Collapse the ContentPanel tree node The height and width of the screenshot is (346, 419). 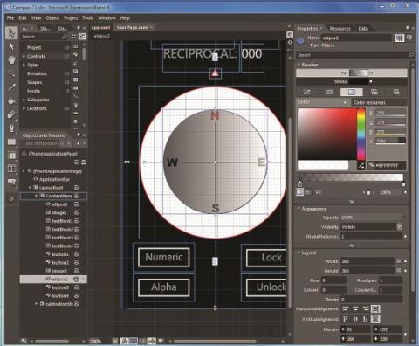coord(37,196)
